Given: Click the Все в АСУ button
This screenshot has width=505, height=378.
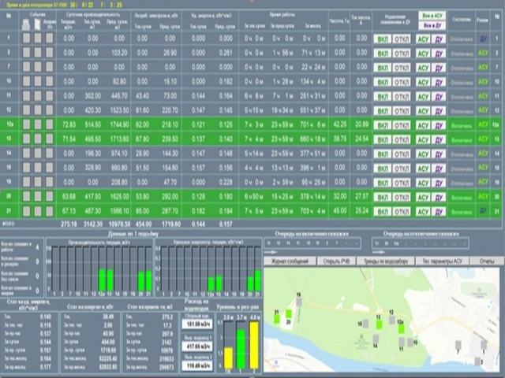Looking at the screenshot, I should 432,16.
